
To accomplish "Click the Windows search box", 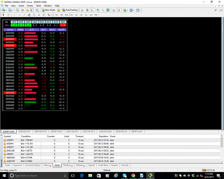I will point(39,175).
